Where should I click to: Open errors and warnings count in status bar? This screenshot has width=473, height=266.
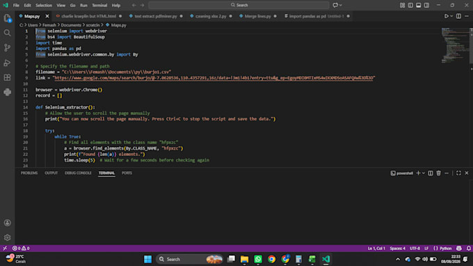(x=21, y=248)
